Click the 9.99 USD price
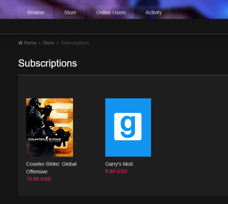The width and height of the screenshot is (228, 204). pos(116,171)
